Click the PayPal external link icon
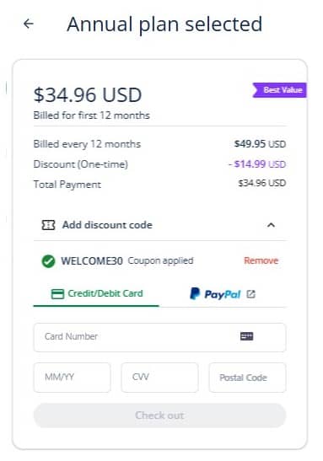This screenshot has height=461, width=323. point(251,294)
